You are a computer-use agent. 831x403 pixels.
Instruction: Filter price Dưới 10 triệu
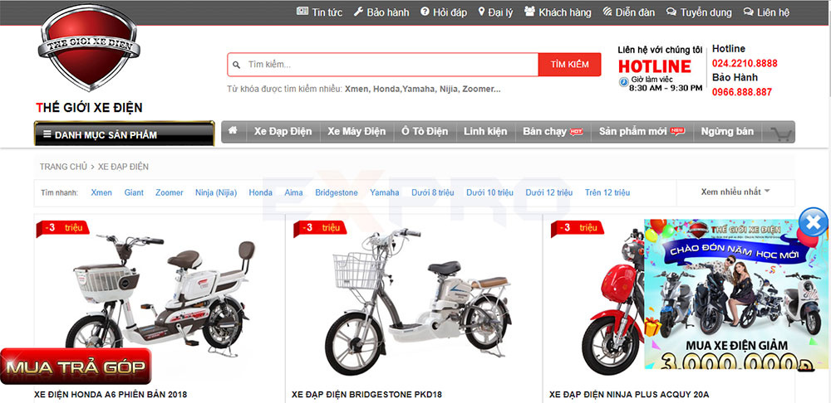pyautogui.click(x=489, y=192)
